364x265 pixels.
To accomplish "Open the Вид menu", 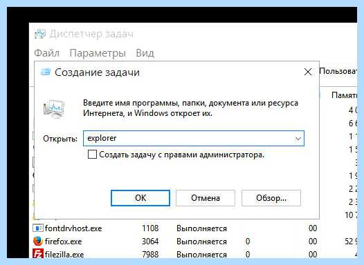I will [x=145, y=53].
